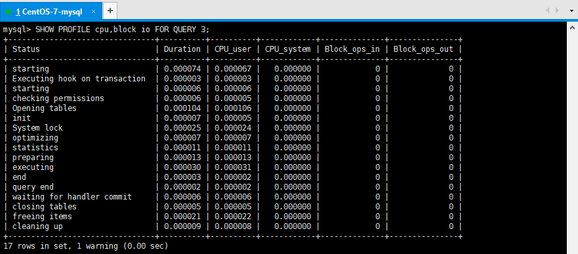Click the Status column header
The width and height of the screenshot is (578, 254).
(x=26, y=49)
